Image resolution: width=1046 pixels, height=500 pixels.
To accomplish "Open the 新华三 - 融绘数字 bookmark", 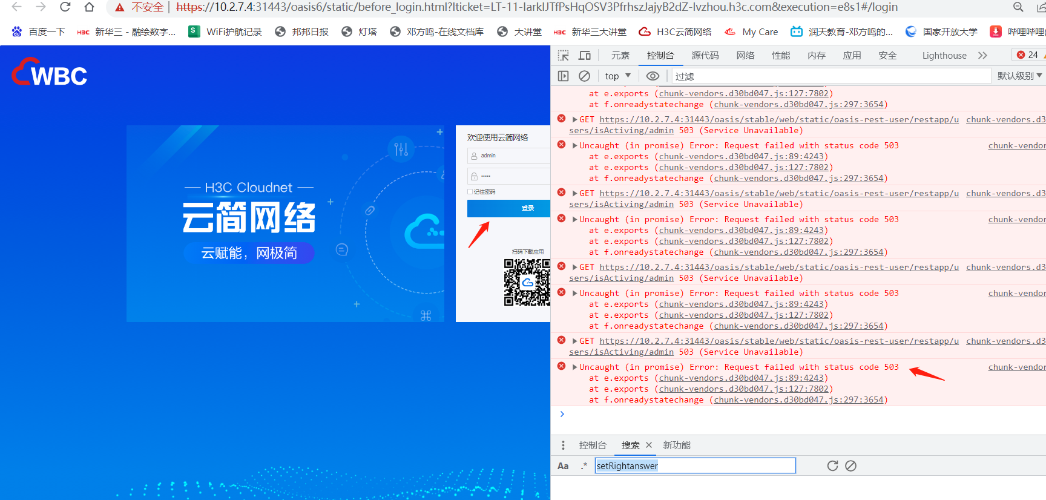I will coord(126,31).
